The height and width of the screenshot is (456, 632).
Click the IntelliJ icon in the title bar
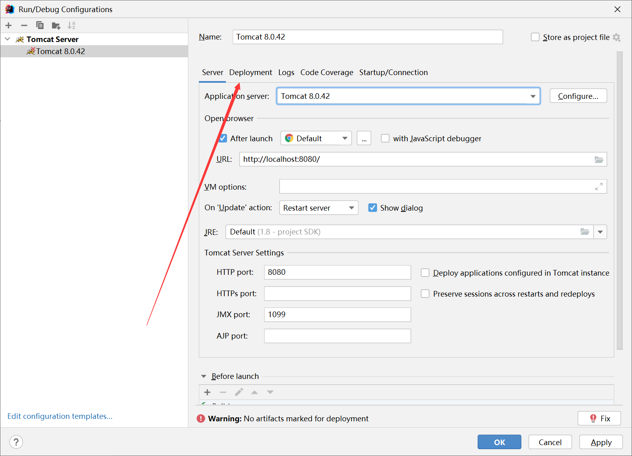click(10, 9)
